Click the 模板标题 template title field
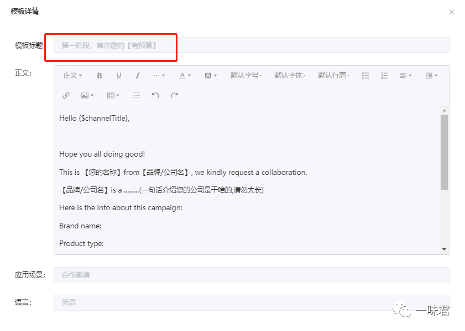The width and height of the screenshot is (465, 331). coord(251,45)
